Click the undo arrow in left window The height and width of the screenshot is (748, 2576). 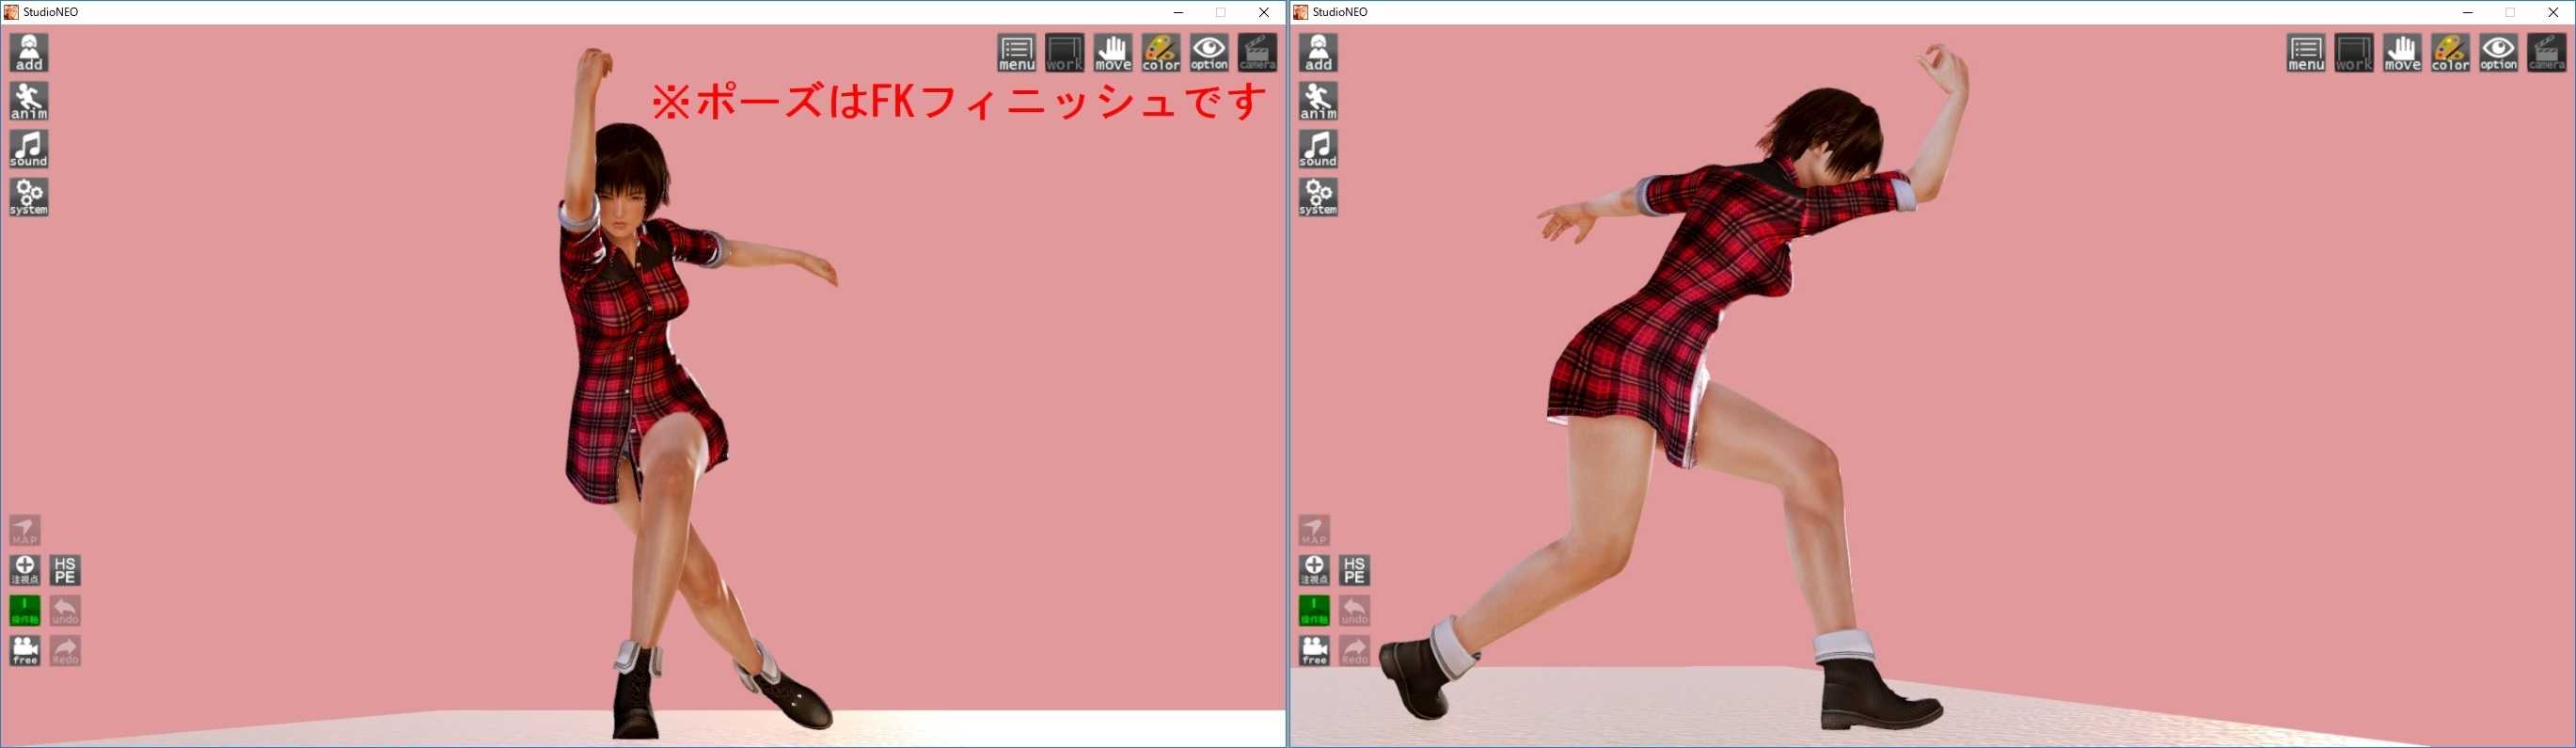click(65, 610)
